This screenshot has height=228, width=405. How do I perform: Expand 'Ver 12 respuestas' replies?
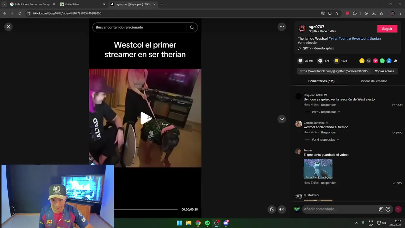coord(326,112)
